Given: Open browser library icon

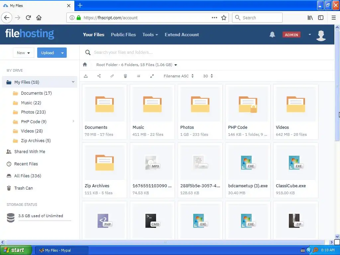Looking at the screenshot, I should click(310, 18).
